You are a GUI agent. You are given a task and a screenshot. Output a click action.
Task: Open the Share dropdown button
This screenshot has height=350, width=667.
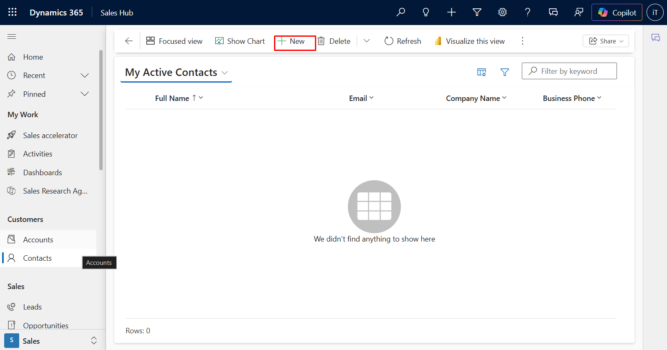click(x=606, y=41)
